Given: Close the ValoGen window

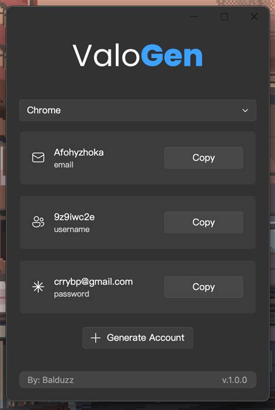Looking at the screenshot, I should point(254,16).
